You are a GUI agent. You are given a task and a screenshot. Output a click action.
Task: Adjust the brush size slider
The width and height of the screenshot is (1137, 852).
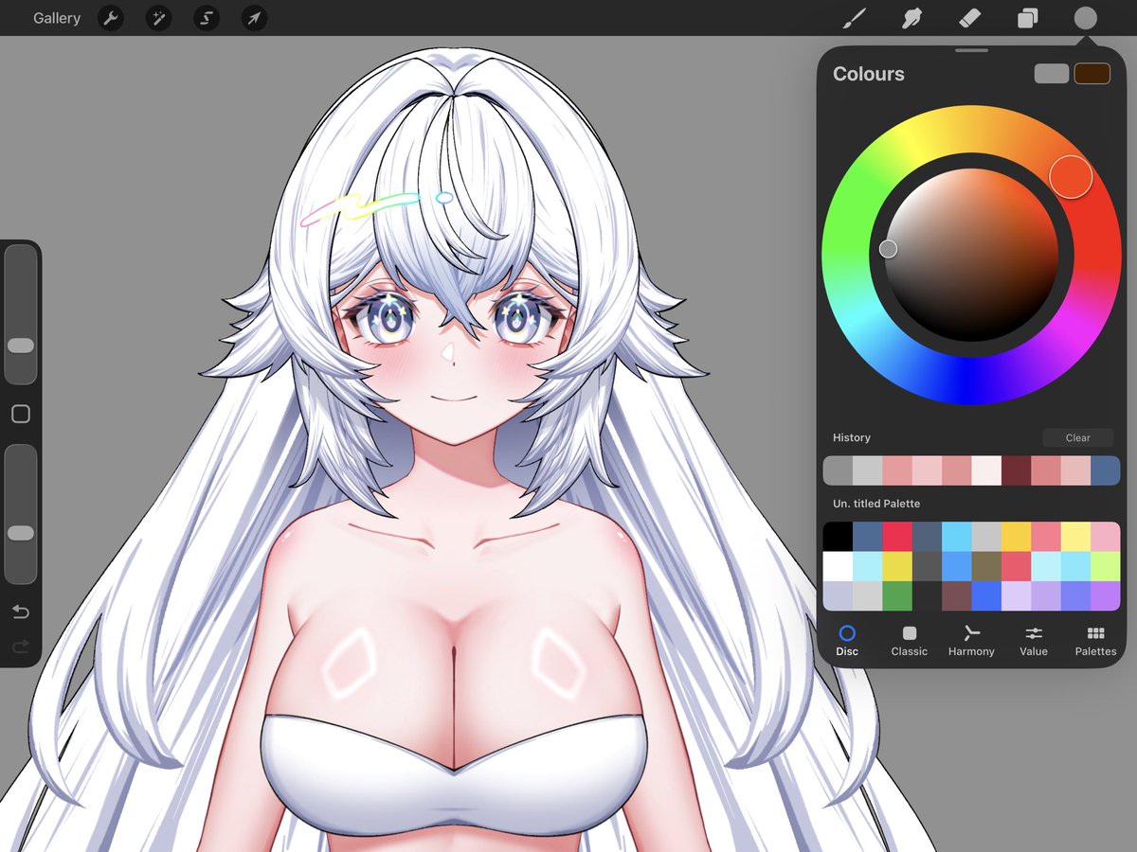(21, 346)
